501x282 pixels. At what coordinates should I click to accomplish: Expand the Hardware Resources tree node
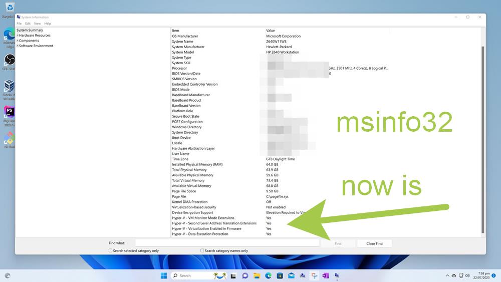coord(18,36)
